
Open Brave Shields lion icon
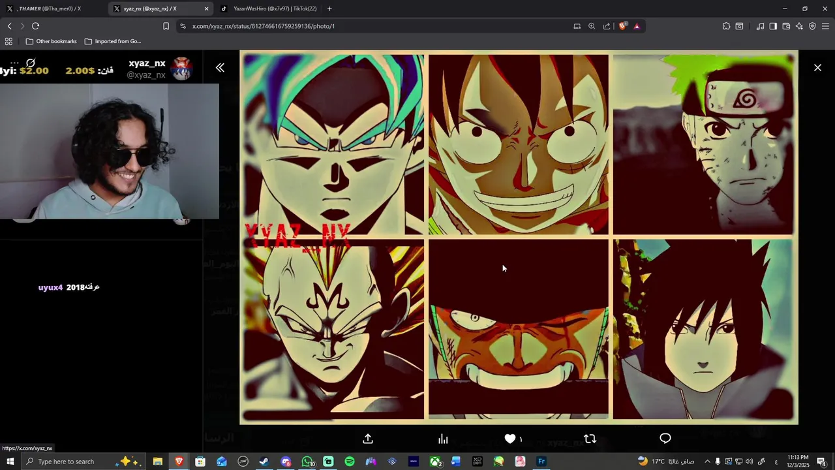623,26
